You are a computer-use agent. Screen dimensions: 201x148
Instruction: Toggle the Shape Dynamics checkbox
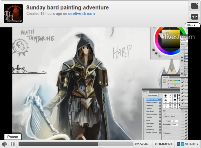[x=145, y=102]
